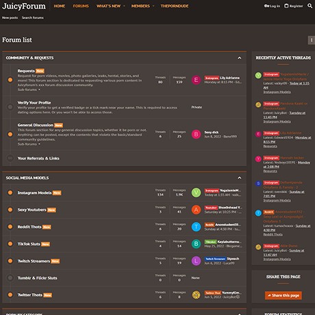
Task: Click the New badge beside Requests
Action: pyautogui.click(x=40, y=71)
